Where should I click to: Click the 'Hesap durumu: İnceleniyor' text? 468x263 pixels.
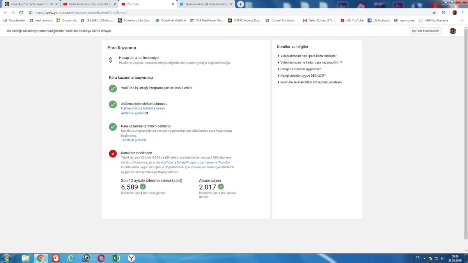(139, 58)
